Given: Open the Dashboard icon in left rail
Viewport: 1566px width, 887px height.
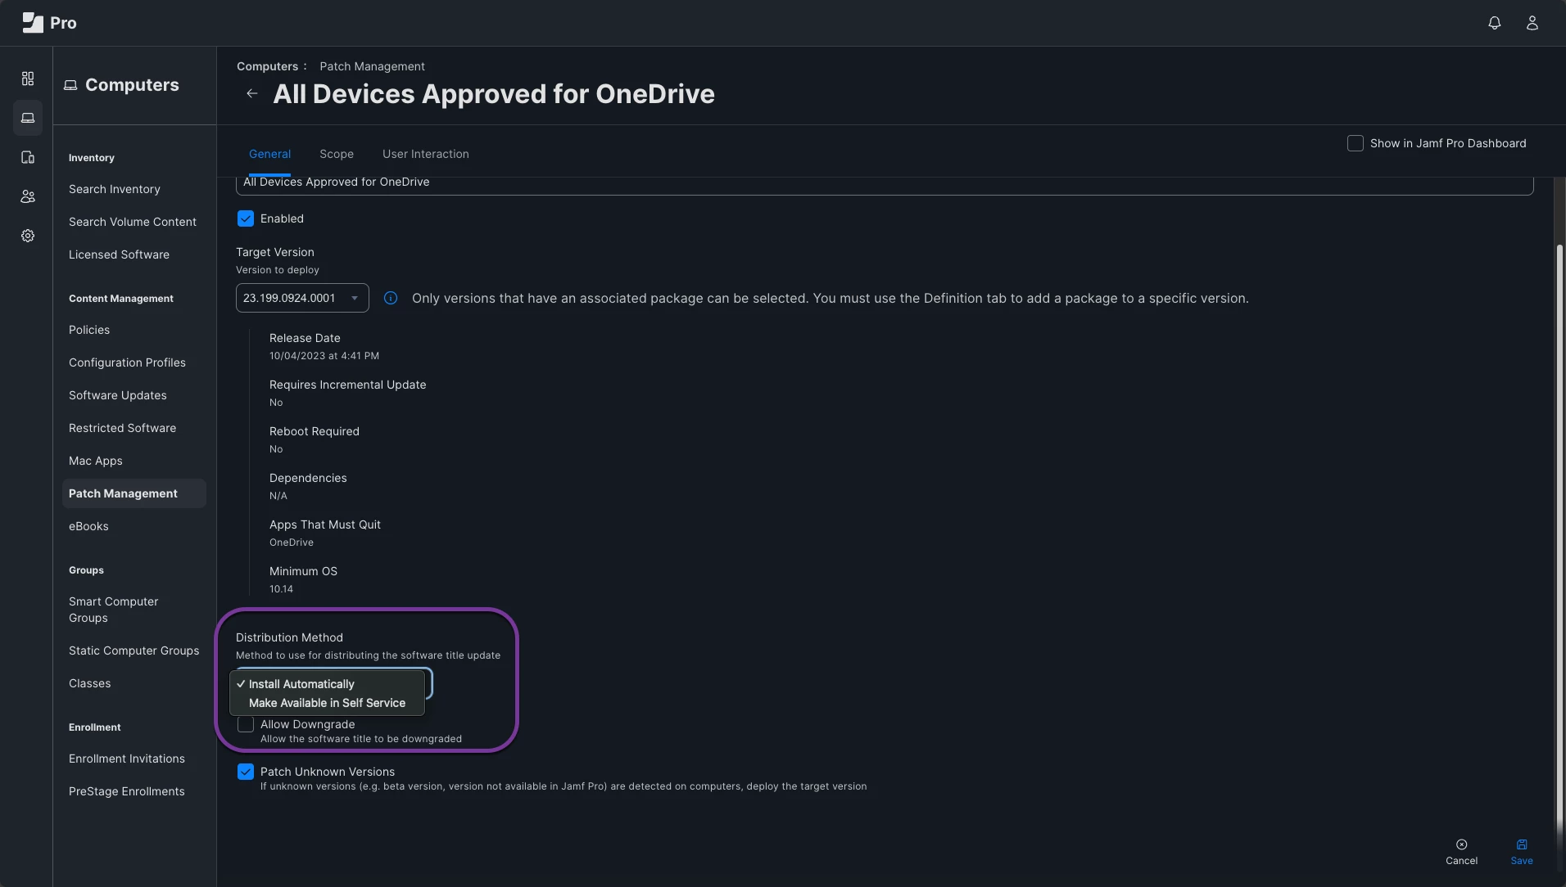Looking at the screenshot, I should [x=28, y=79].
